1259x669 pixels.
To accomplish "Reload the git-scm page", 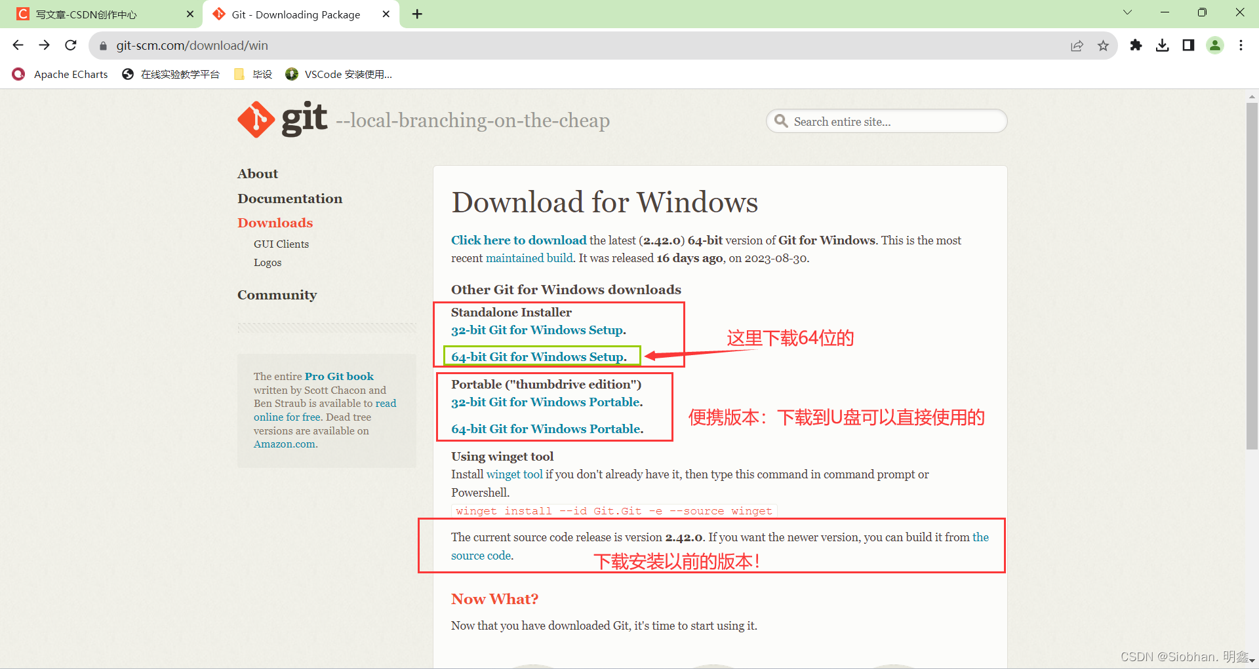I will pos(71,45).
